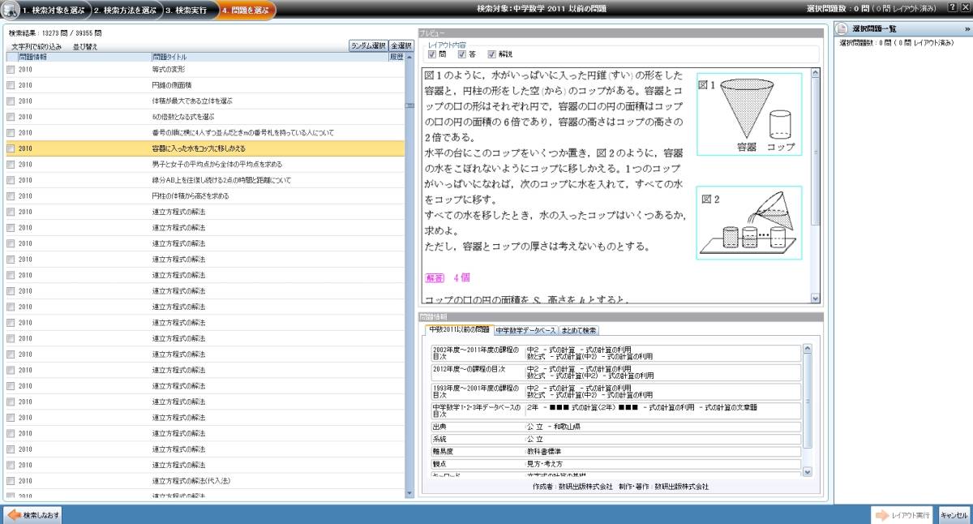Check the box for 連立方程式の解法(代入法)
The width and height of the screenshot is (973, 524).
click(x=11, y=481)
